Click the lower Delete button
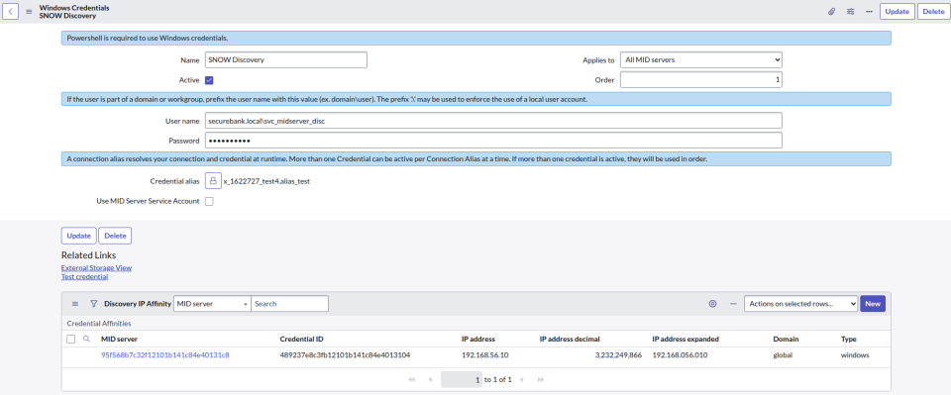This screenshot has height=395, width=951. [x=115, y=236]
